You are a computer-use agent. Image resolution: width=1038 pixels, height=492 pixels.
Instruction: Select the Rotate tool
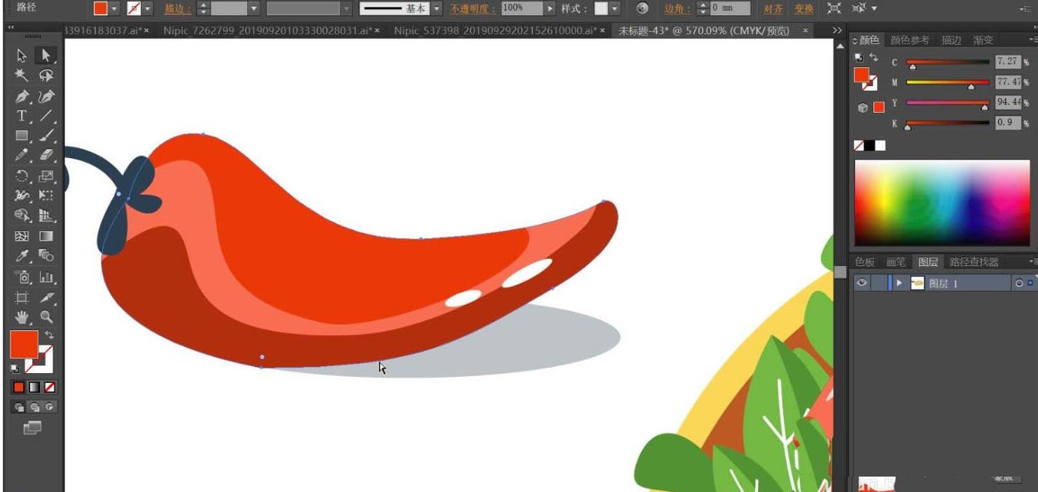22,176
